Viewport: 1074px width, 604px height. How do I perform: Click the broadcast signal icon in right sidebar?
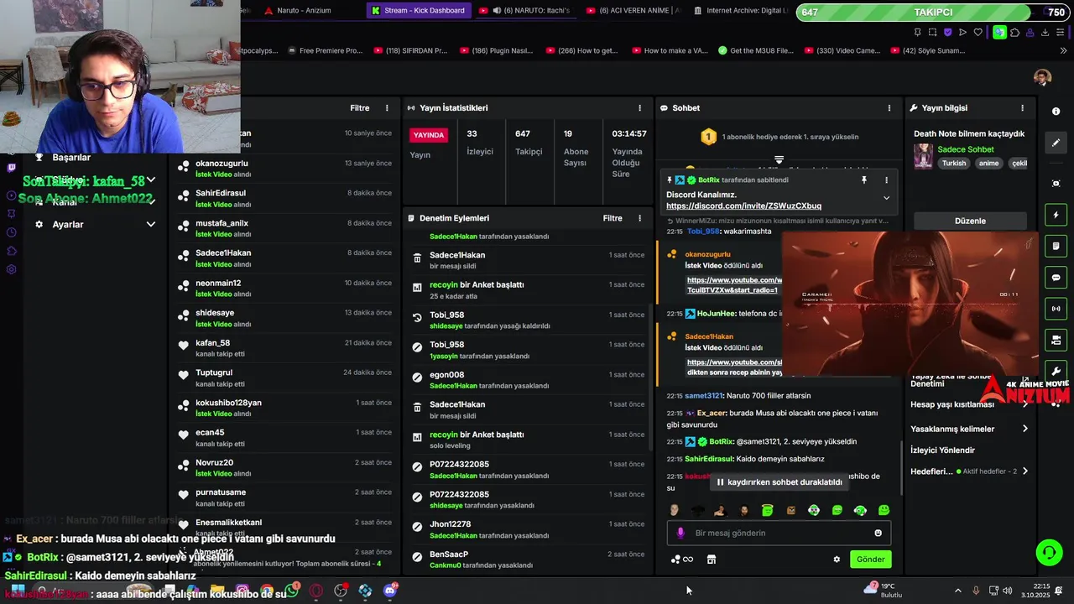tap(1056, 309)
